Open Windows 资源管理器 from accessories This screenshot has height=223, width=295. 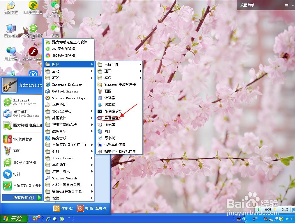point(119,85)
